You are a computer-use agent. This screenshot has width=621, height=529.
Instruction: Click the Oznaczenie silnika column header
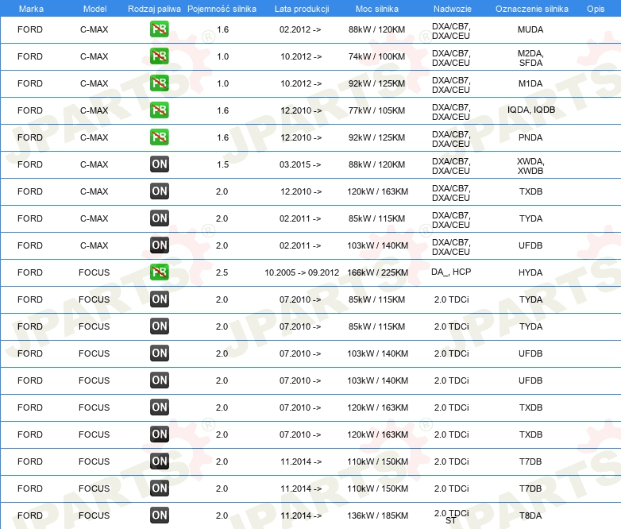pyautogui.click(x=531, y=9)
